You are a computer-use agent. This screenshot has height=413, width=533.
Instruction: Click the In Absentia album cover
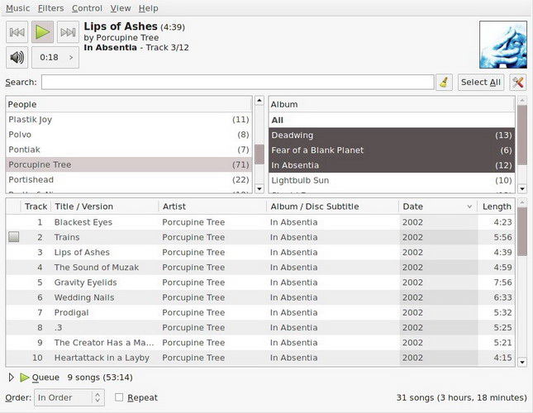pos(502,45)
